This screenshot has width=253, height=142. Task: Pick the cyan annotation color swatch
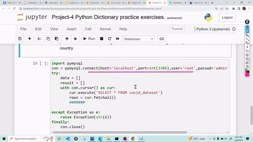[x=246, y=70]
